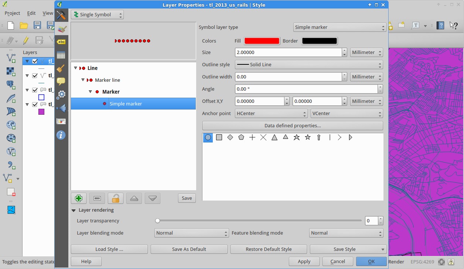Toggle the bottom layer's visibility checkbox
464x269 pixels.
35,104
